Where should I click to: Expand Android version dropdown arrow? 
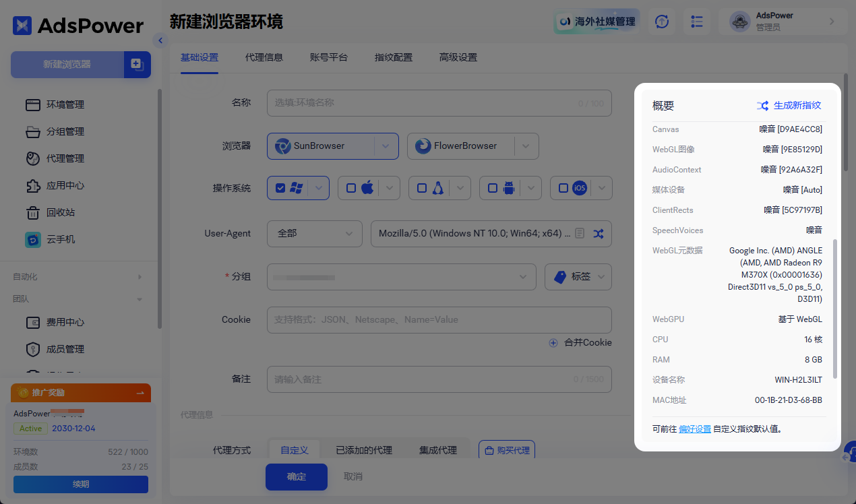(x=531, y=188)
